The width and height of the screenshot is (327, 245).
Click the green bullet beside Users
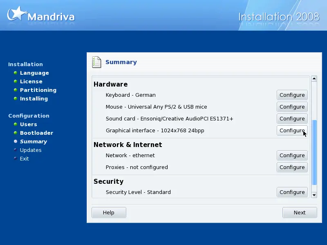pos(16,124)
